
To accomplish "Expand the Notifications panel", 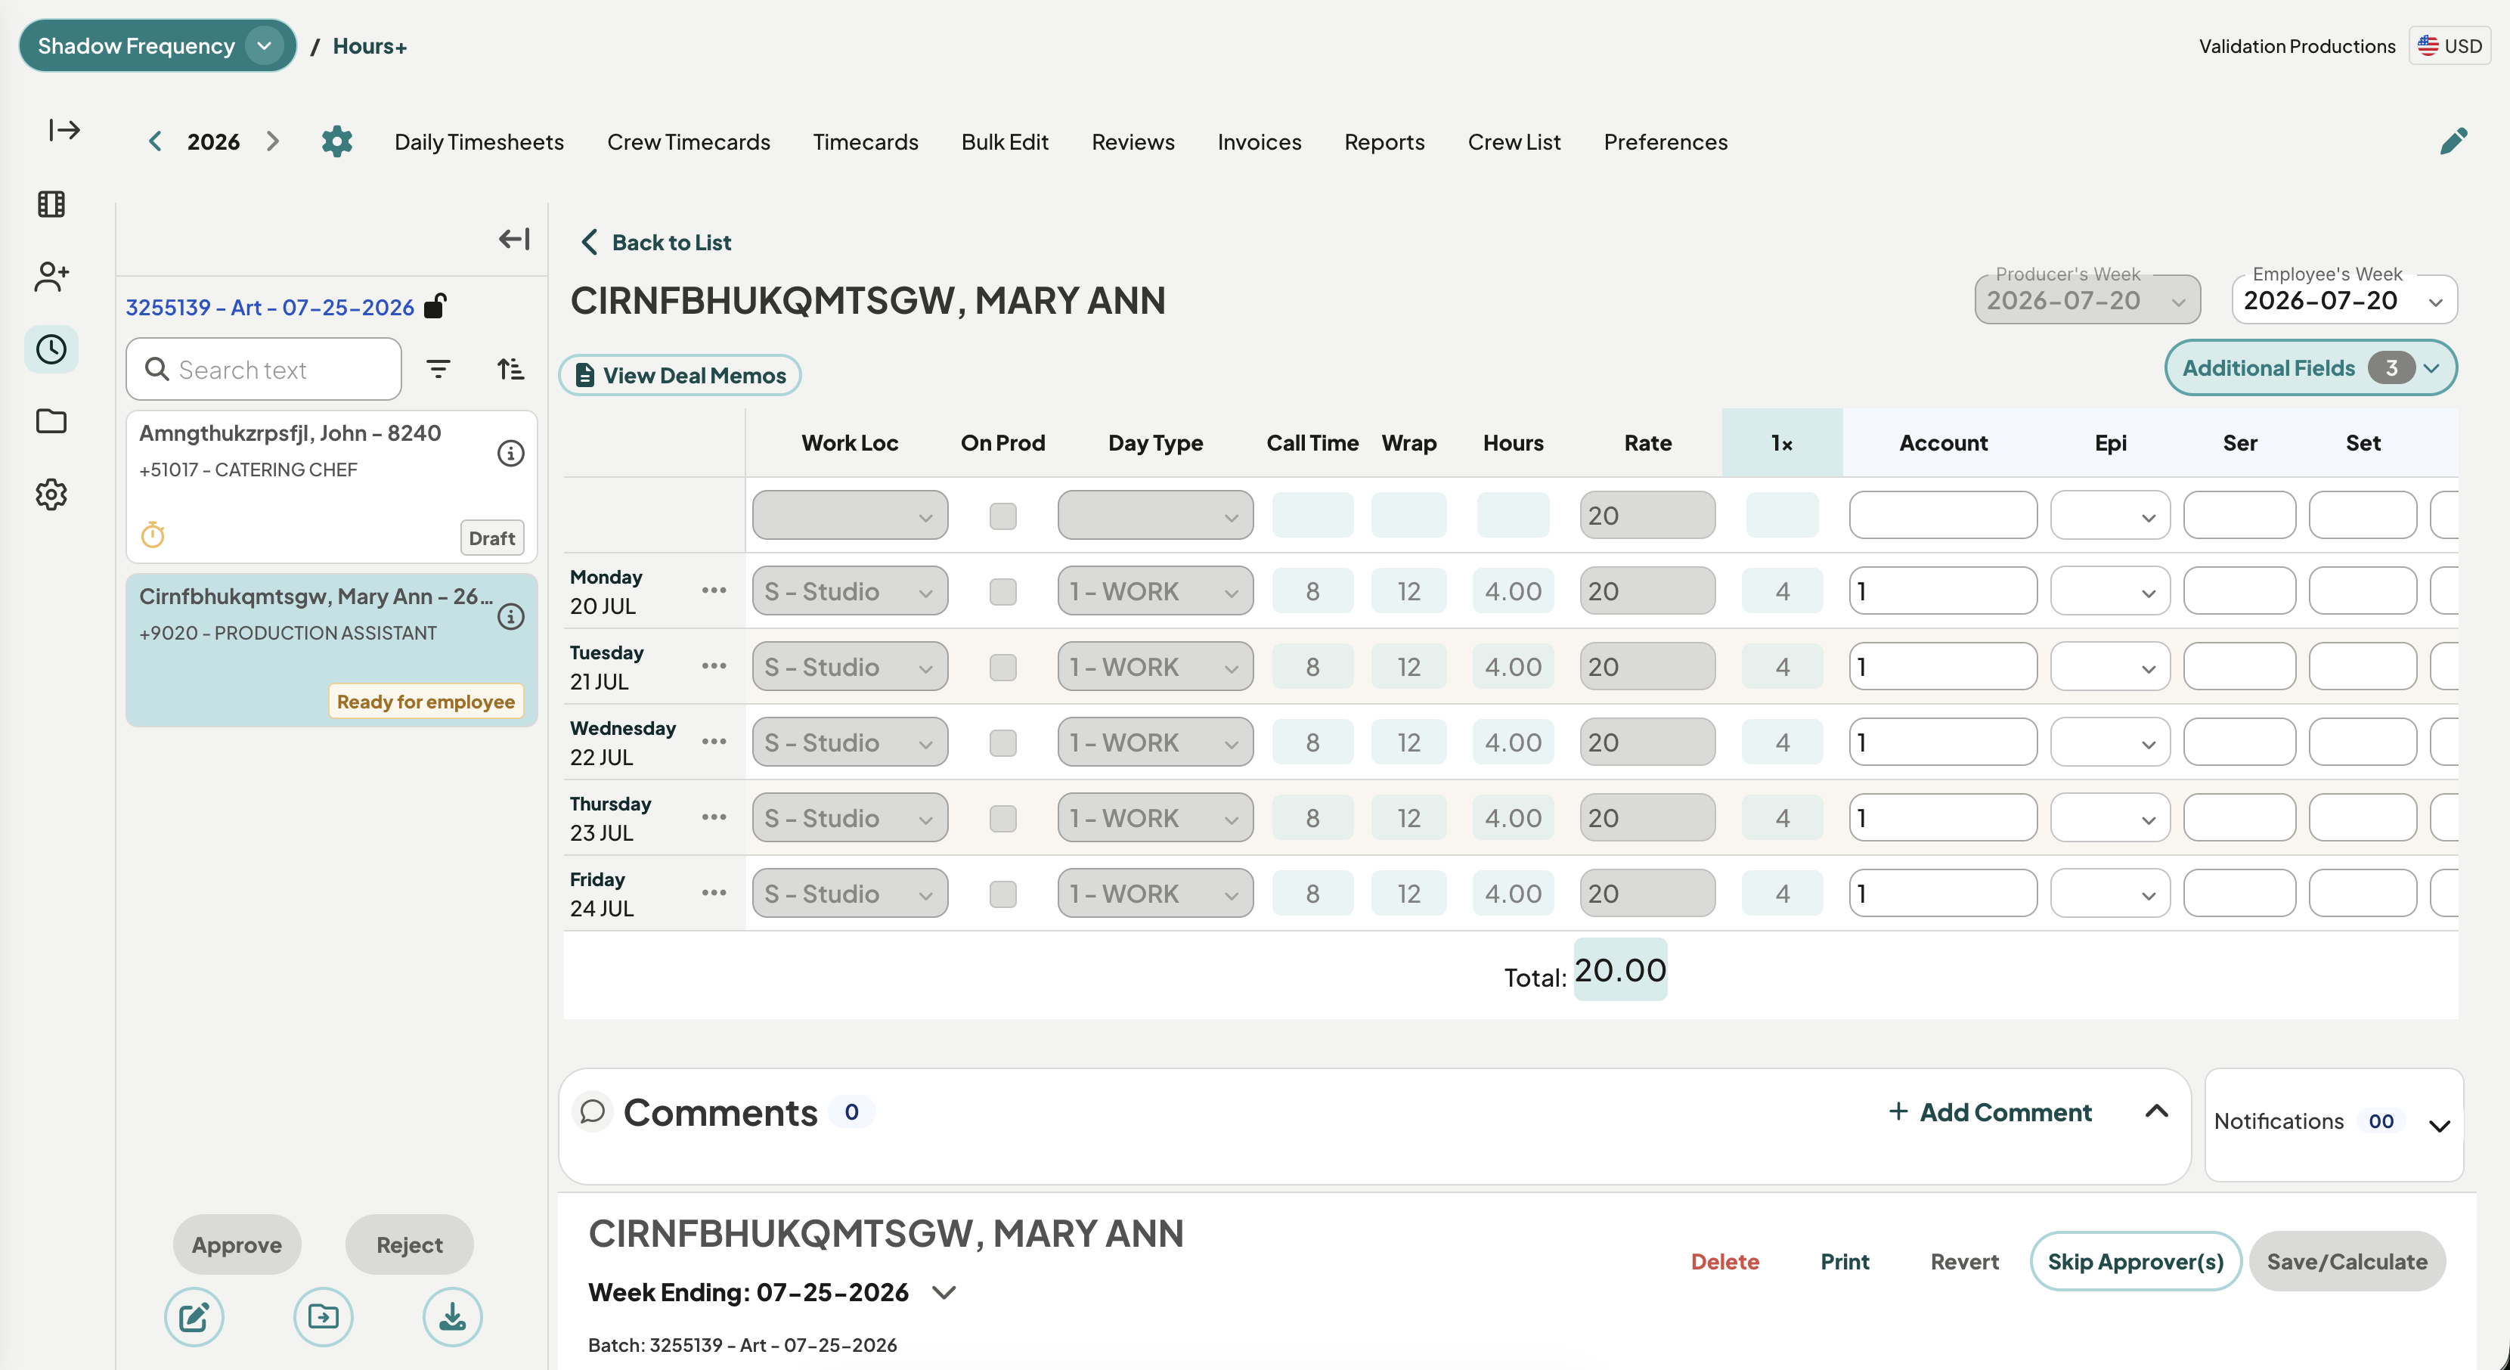I will click(2439, 1126).
